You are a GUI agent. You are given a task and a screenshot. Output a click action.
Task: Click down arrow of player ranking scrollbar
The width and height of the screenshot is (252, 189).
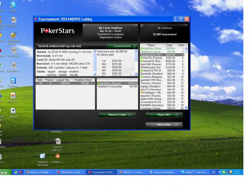[186, 108]
